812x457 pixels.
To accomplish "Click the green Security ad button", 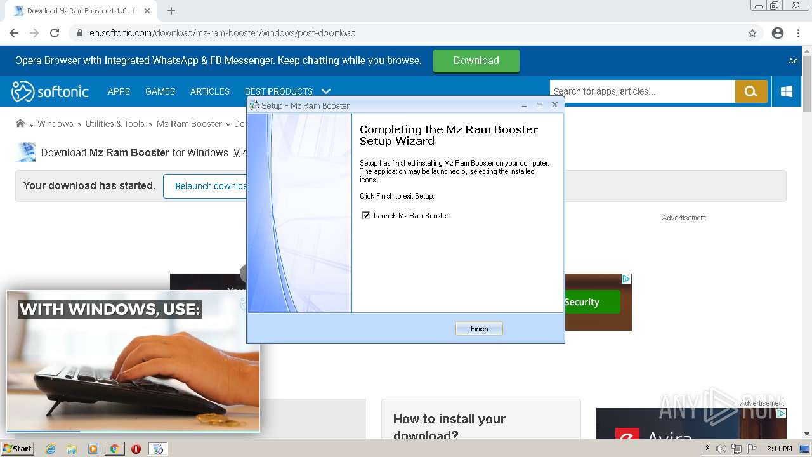I will (591, 302).
